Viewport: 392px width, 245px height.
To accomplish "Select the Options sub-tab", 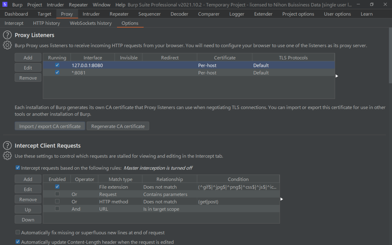I will tap(130, 23).
